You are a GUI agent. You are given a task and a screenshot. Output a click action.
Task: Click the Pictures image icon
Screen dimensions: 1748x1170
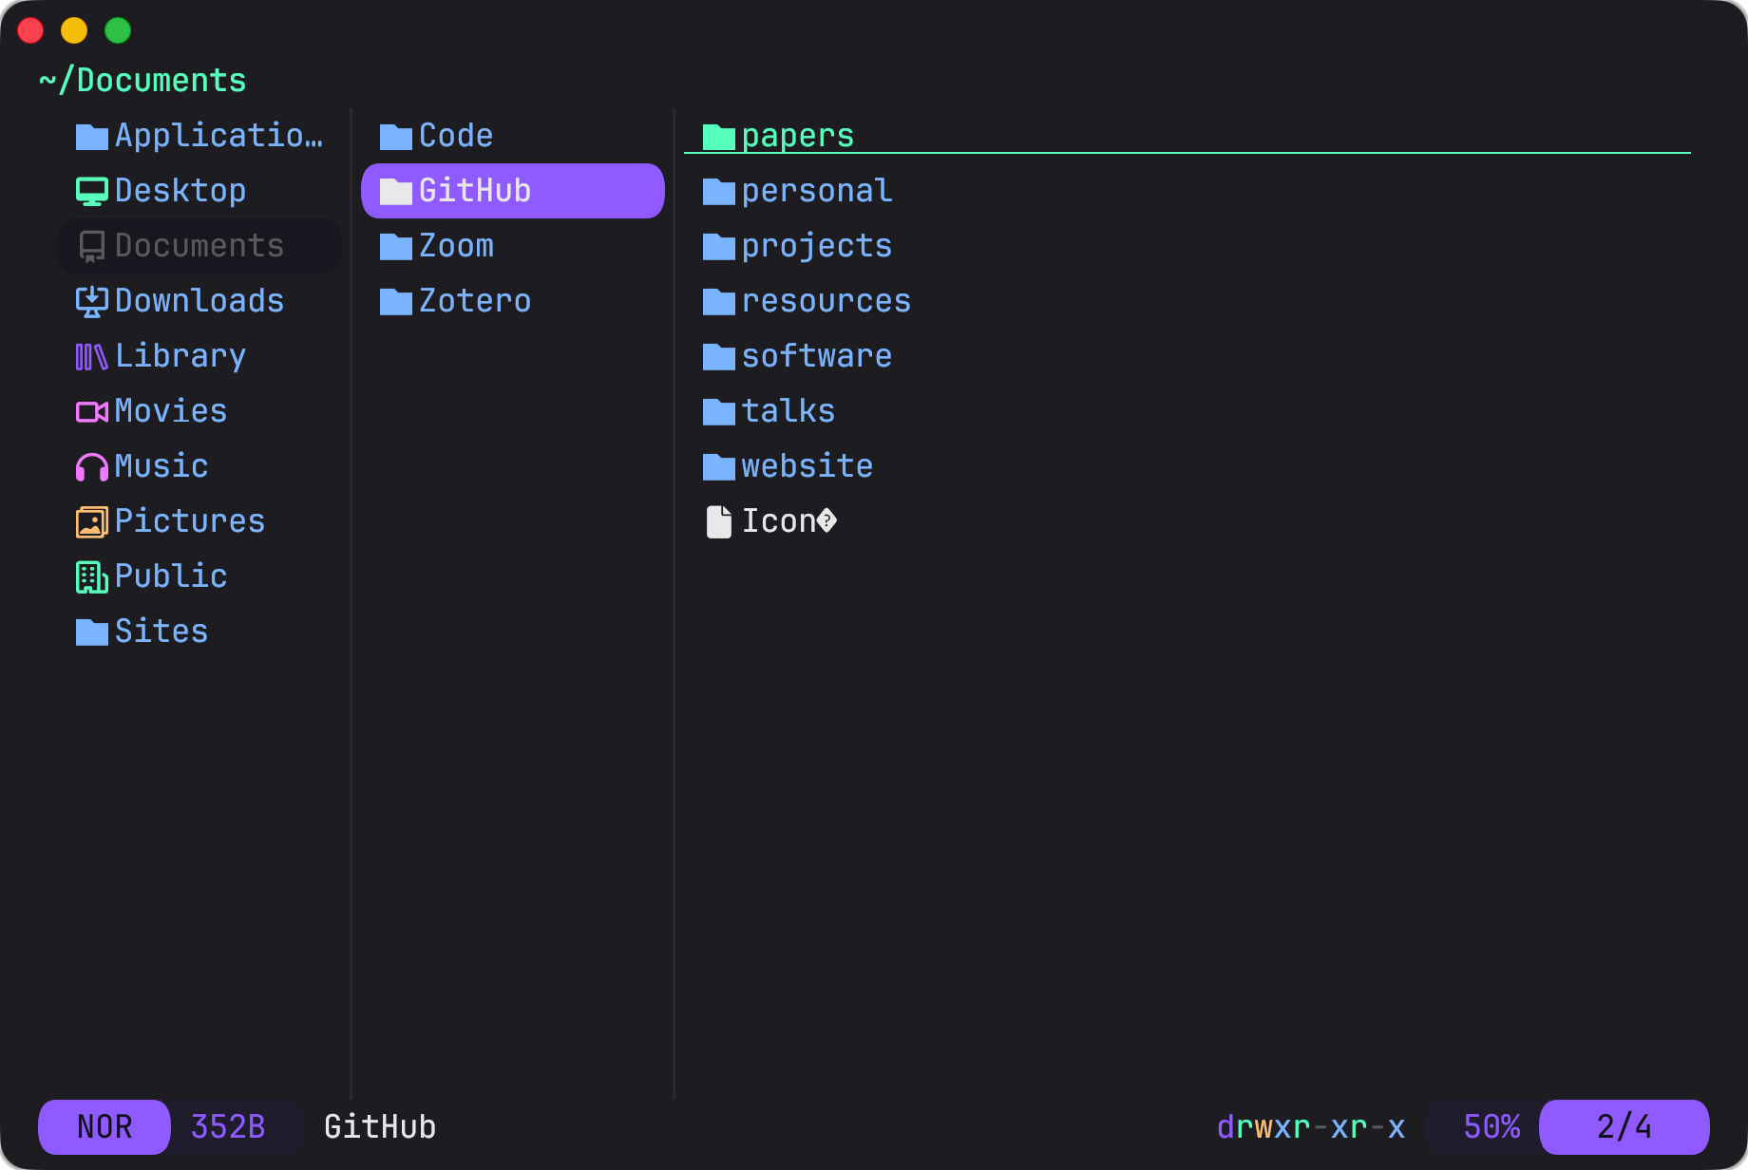click(x=91, y=521)
